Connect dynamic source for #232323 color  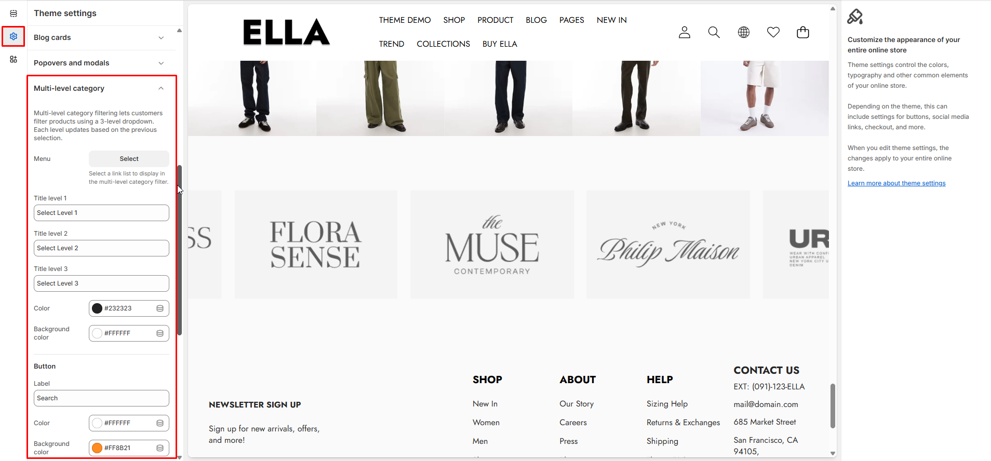pyautogui.click(x=160, y=308)
